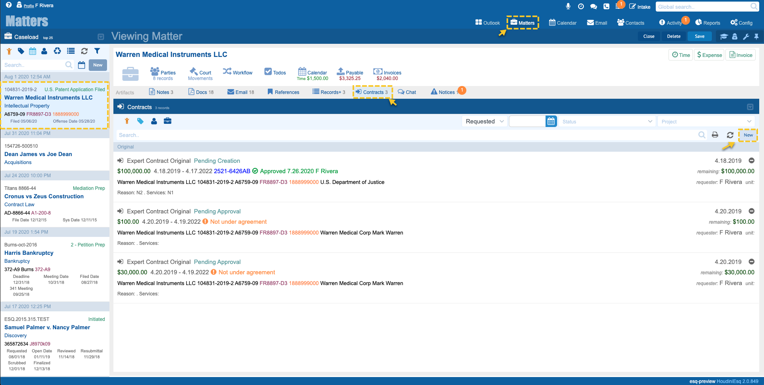Screen dimensions: 764x385
Task: Create an Invoice
Action: [x=741, y=55]
